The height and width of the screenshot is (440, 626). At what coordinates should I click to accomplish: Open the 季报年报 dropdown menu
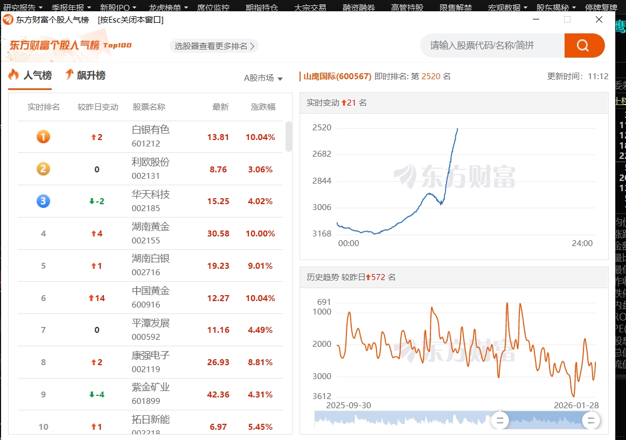tap(71, 7)
